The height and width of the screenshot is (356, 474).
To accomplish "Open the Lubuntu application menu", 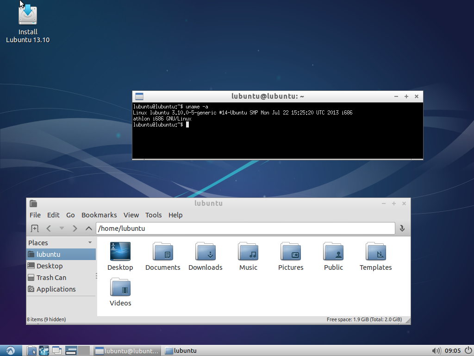I will 10,350.
